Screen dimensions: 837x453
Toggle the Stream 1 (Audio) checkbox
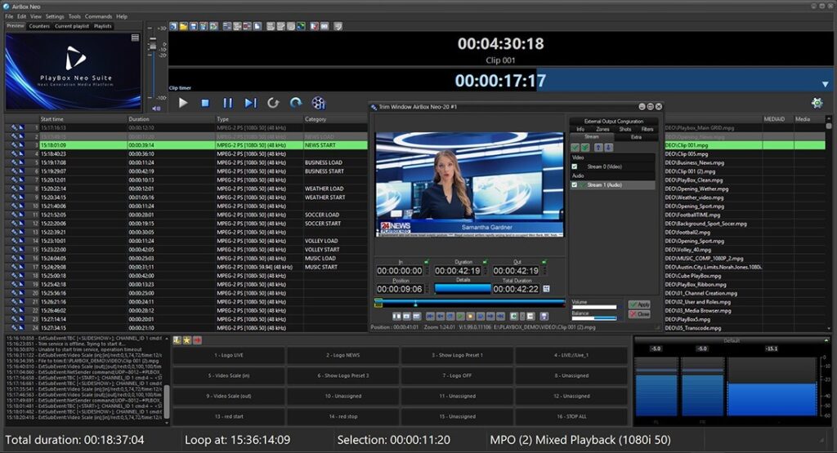pos(575,185)
